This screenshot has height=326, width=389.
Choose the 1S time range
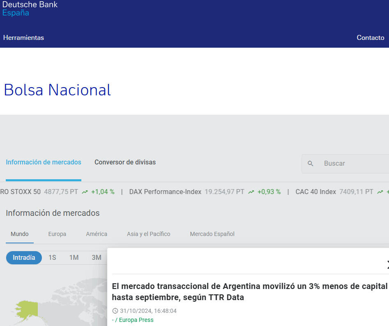coord(52,258)
